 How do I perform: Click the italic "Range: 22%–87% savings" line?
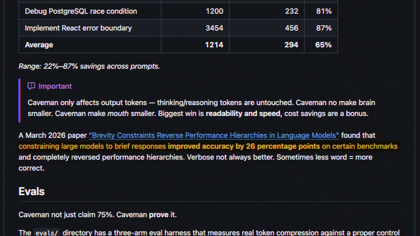pos(89,66)
